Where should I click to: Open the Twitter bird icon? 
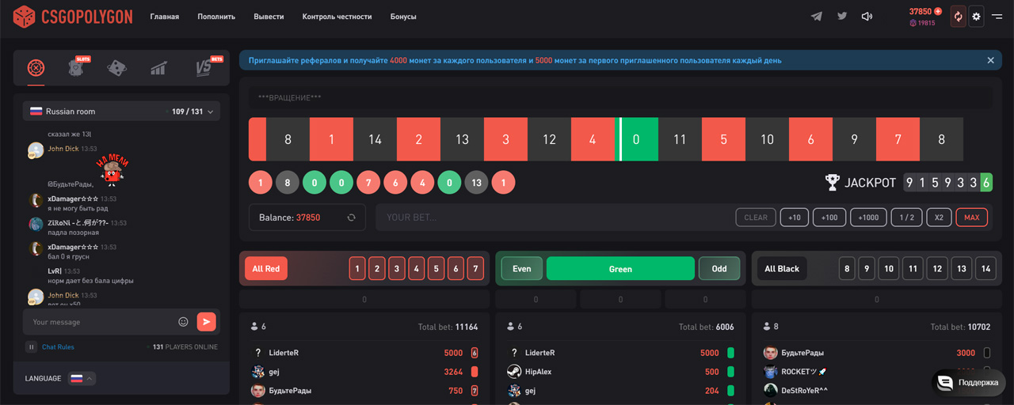pyautogui.click(x=842, y=17)
